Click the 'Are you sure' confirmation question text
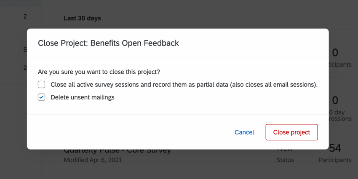This screenshot has height=179, width=358. pos(99,72)
